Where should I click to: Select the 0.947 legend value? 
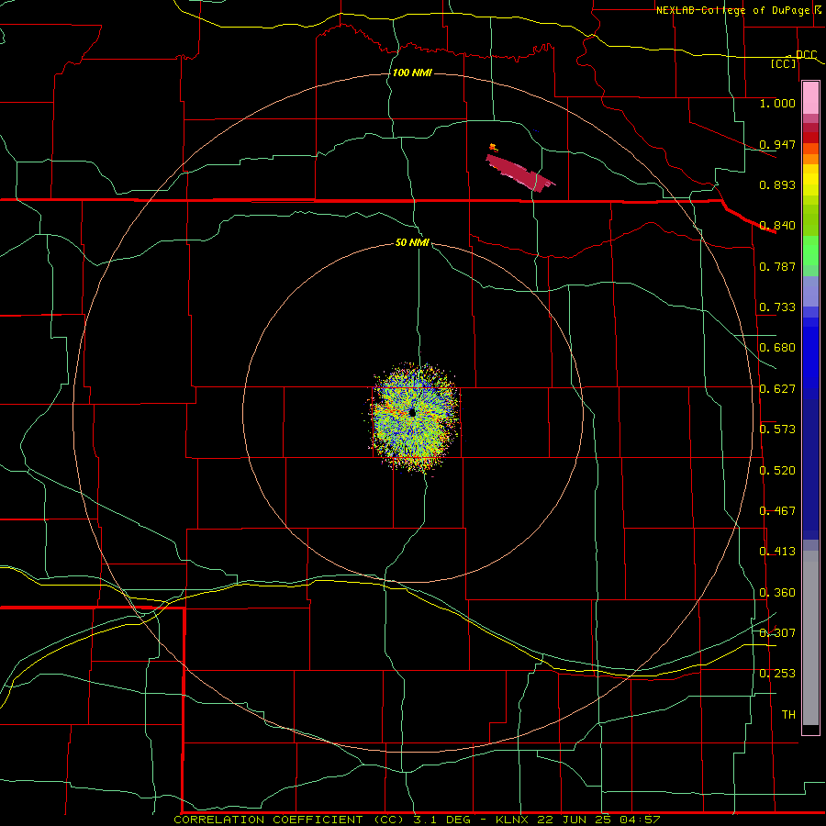777,144
